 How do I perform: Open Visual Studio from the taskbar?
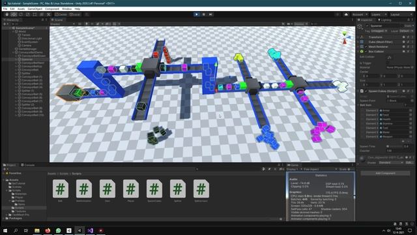90,230
